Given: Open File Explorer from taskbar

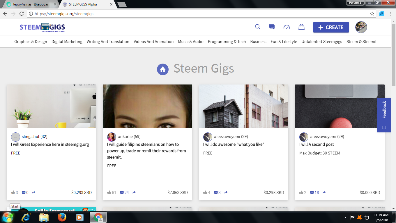Looking at the screenshot, I should point(44,217).
